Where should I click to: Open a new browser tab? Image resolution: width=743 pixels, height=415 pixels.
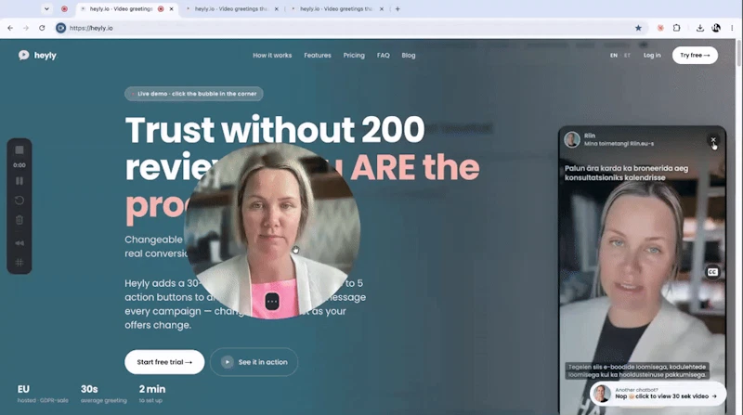click(x=398, y=8)
